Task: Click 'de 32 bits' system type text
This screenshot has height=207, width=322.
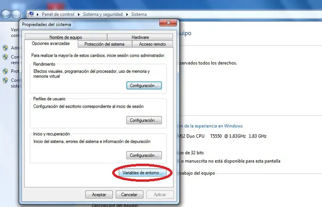Action: point(194,153)
